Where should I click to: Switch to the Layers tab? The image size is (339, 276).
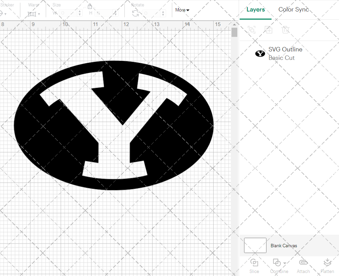[256, 9]
